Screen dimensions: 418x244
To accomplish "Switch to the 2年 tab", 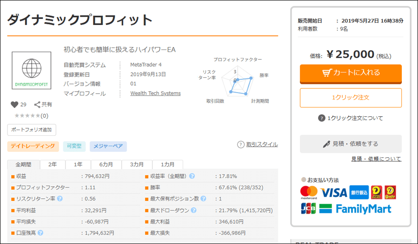I will click(x=52, y=164).
